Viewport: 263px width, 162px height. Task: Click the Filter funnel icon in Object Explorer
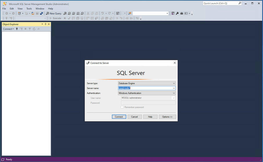point(30,29)
